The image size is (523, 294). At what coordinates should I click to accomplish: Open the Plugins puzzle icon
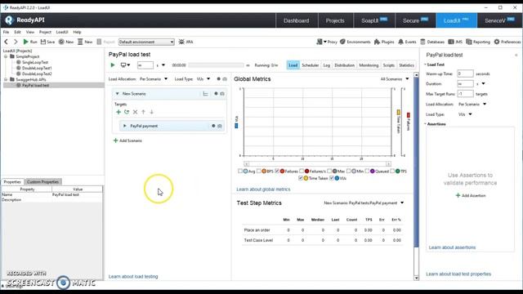click(x=377, y=42)
